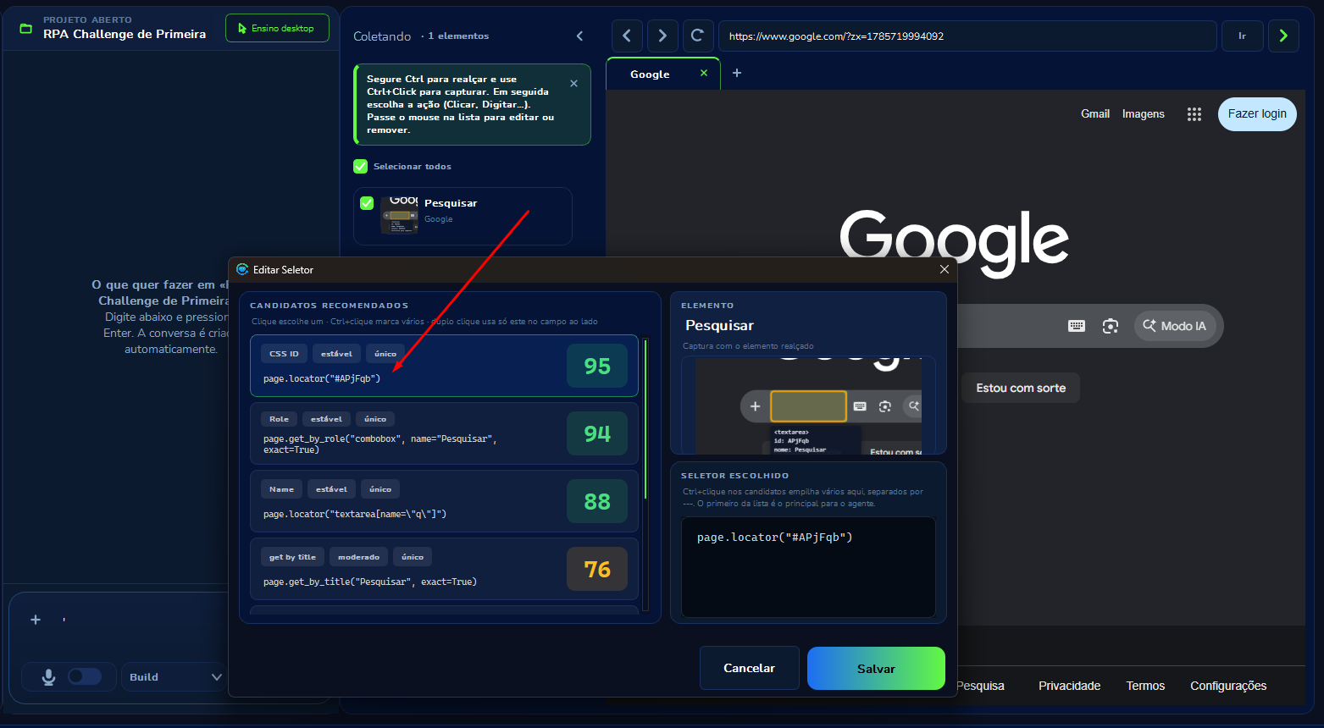Click the Estou com sorte button

pos(1021,388)
